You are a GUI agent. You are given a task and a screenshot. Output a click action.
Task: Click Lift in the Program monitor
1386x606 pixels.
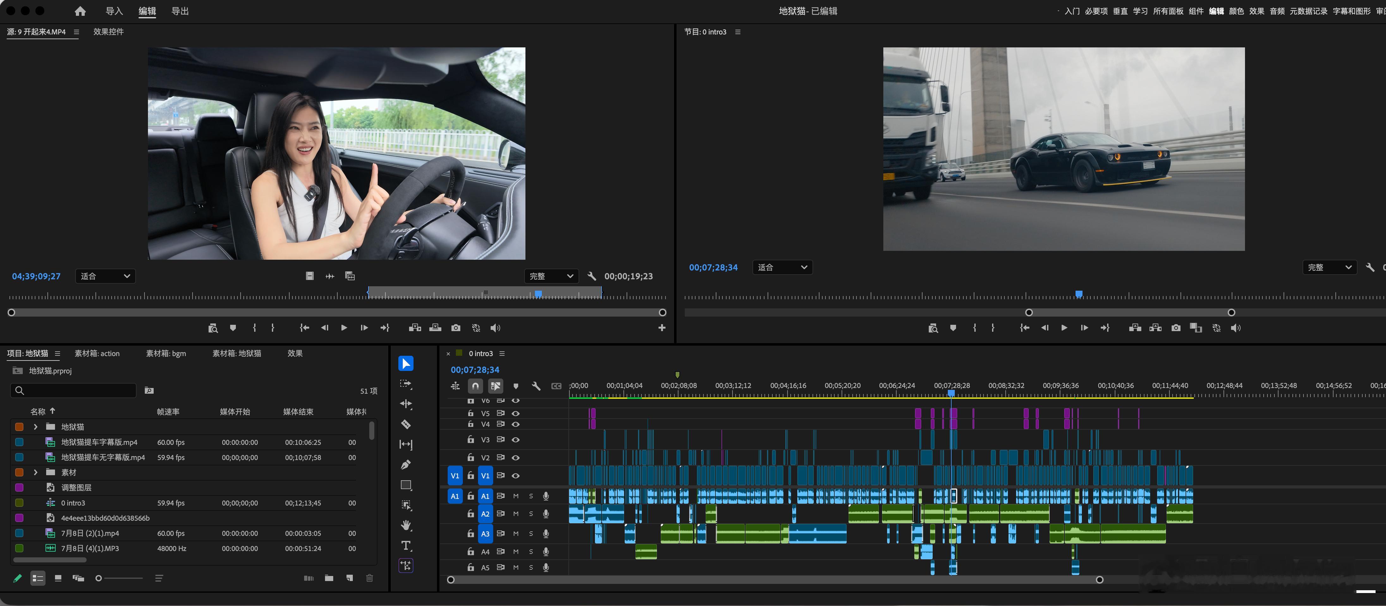[1135, 327]
